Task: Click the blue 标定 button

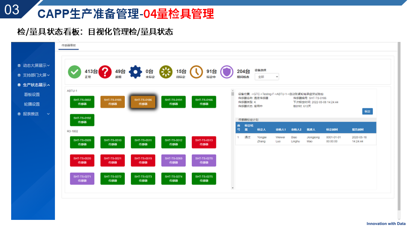Action: (367, 111)
